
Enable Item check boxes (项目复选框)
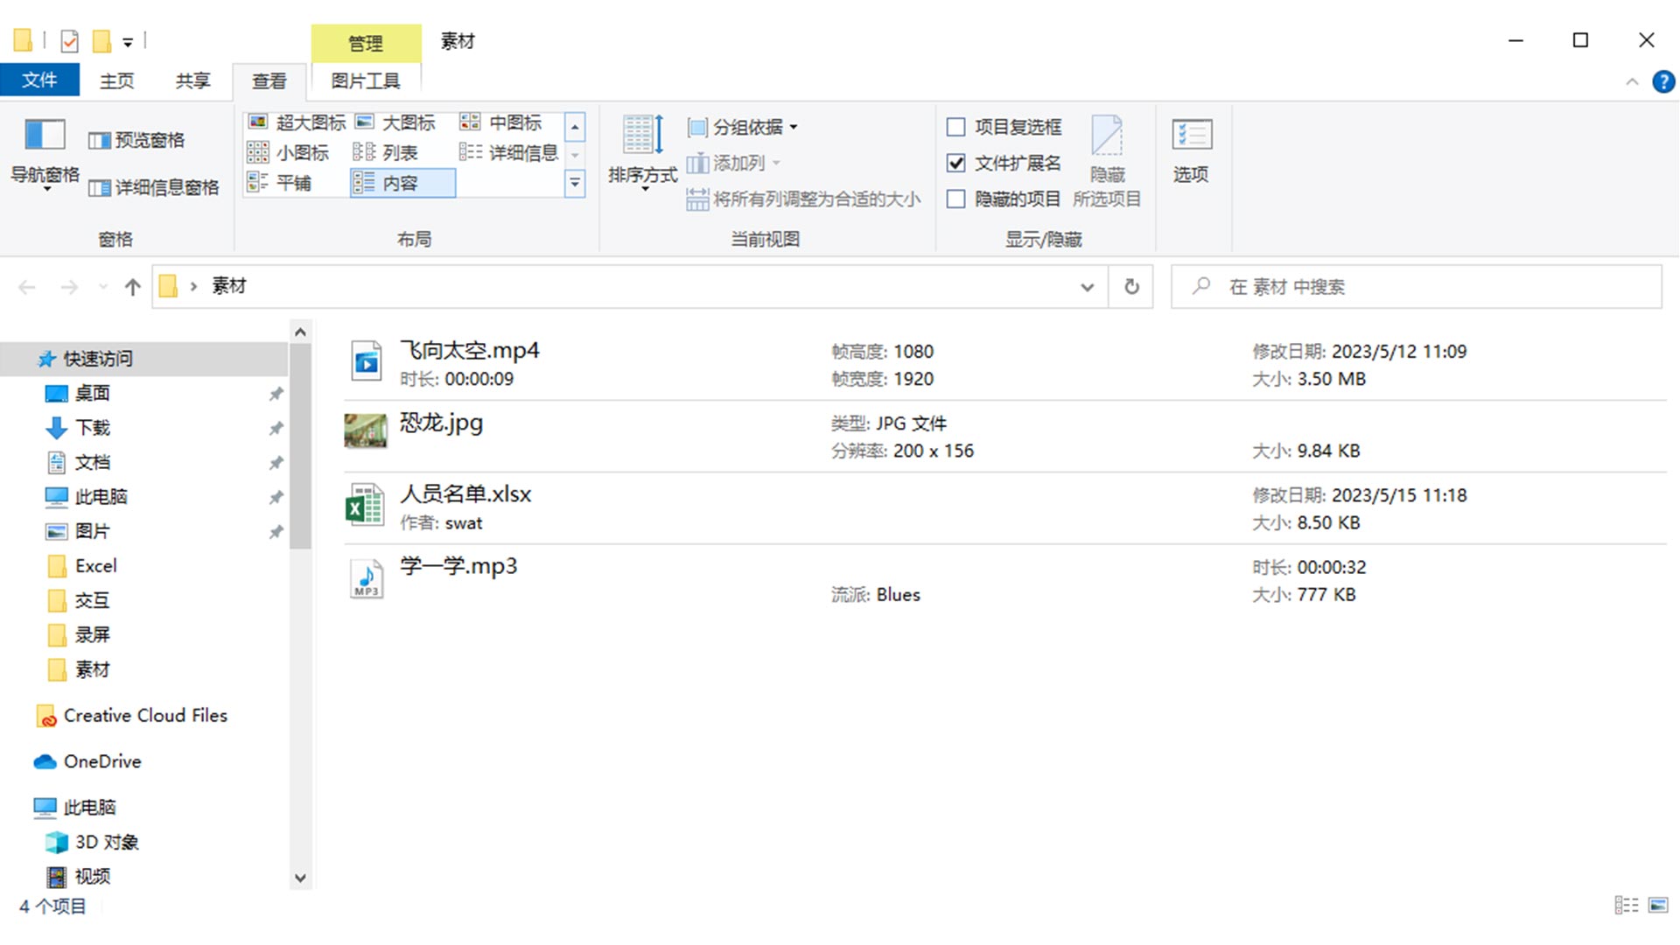pyautogui.click(x=956, y=128)
